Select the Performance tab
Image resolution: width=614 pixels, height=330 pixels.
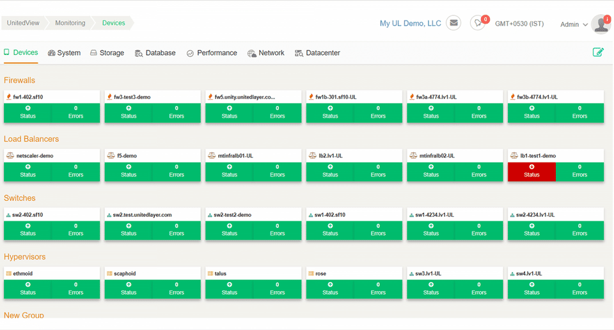click(212, 53)
